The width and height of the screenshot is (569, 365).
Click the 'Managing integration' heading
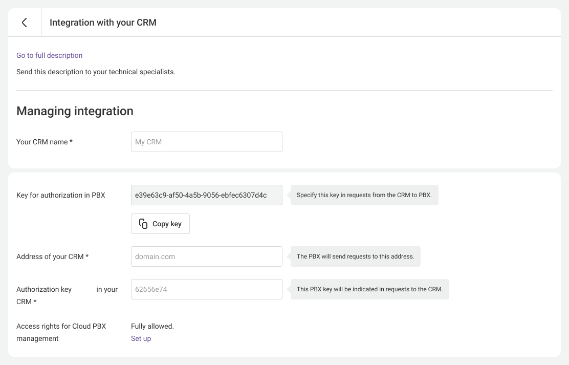75,111
